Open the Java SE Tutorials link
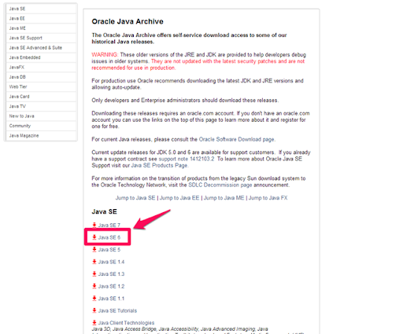 tap(117, 310)
